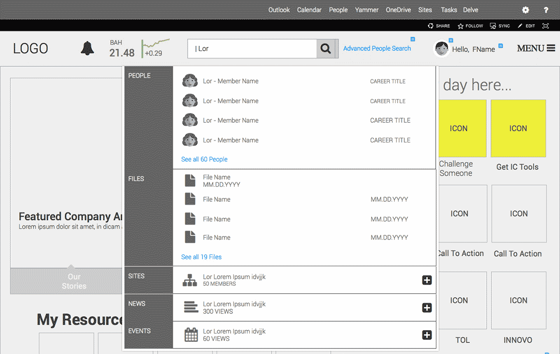This screenshot has height=354, width=560.
Task: Click the News lines icon in results
Action: (x=191, y=307)
